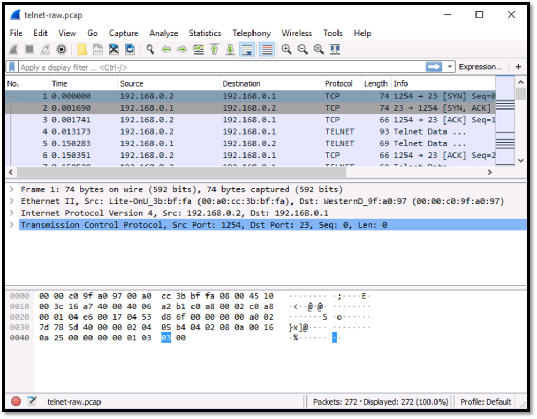This screenshot has height=419, width=537.
Task: Open the Expression builder
Action: 480,67
